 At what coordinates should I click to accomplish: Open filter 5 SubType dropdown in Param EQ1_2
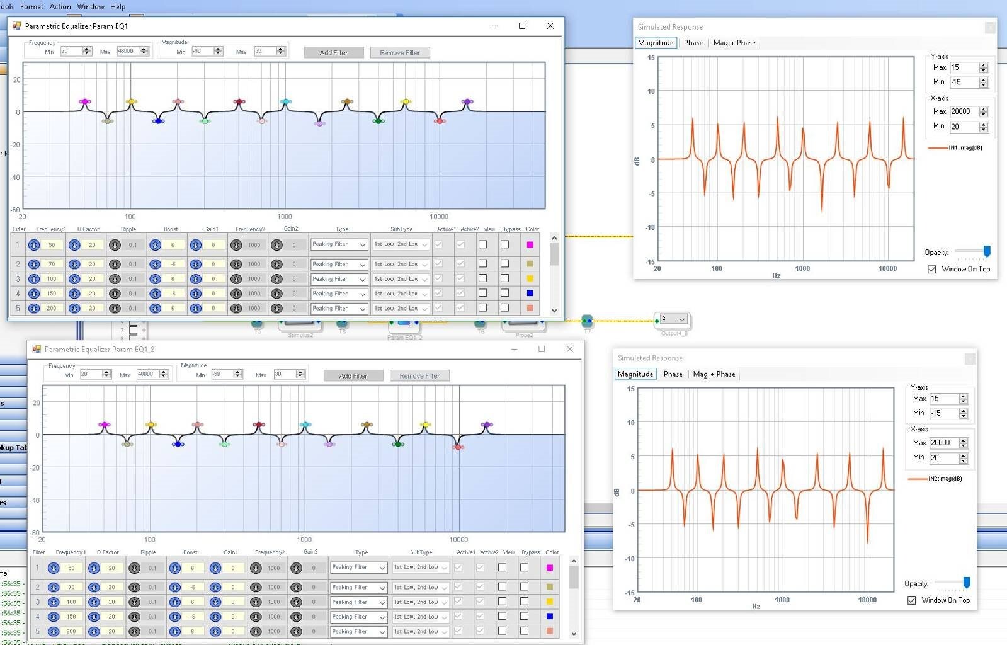point(421,631)
